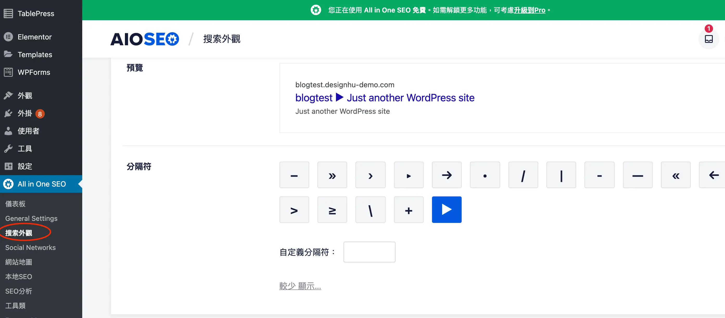This screenshot has width=725, height=318.
Task: Open All in One SEO menu
Action: pos(41,184)
